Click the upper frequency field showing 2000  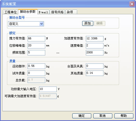(95, 53)
